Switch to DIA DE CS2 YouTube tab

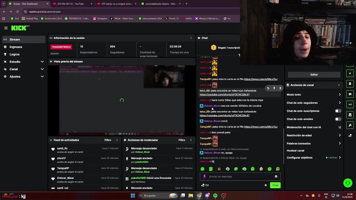coord(72,4)
